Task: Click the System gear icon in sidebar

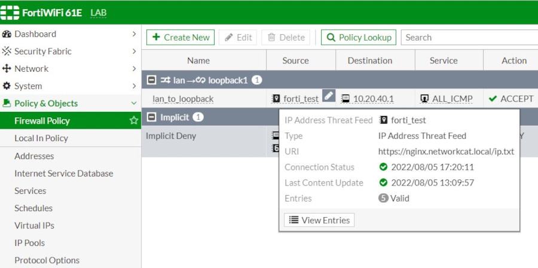Action: [x=7, y=86]
